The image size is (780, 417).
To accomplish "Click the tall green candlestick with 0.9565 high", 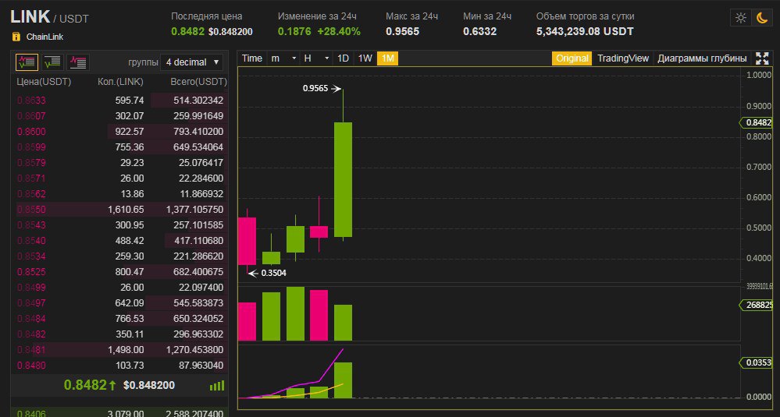I will click(344, 179).
